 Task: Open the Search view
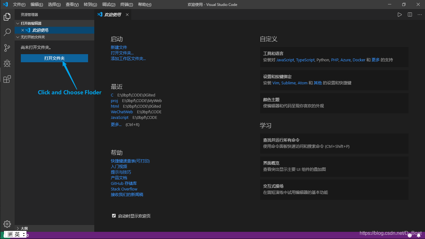coord(7,32)
